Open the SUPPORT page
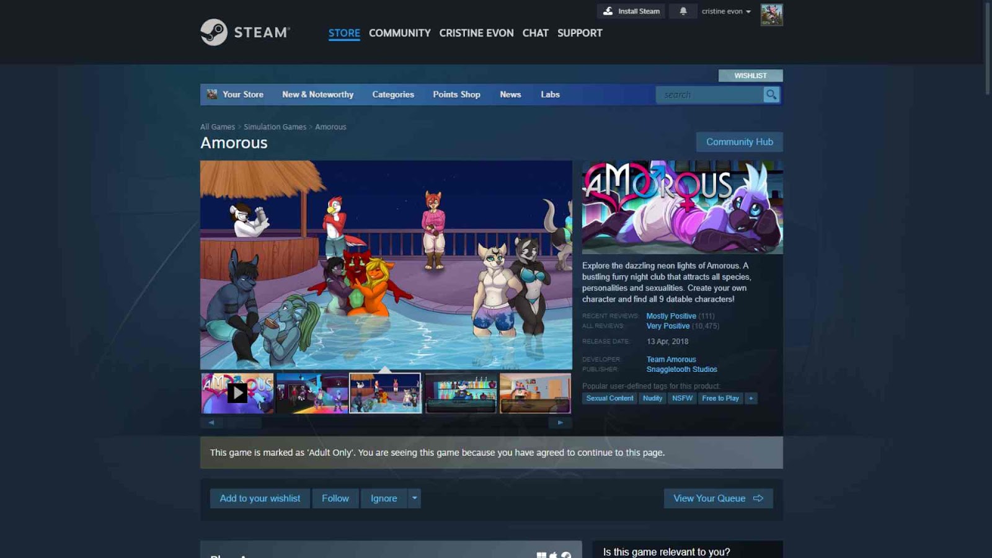 (x=580, y=33)
